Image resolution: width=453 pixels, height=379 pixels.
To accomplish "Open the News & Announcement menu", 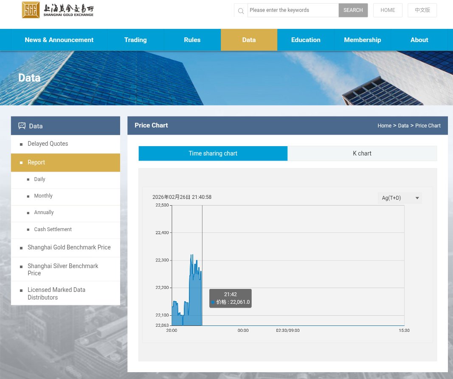I will [x=59, y=40].
